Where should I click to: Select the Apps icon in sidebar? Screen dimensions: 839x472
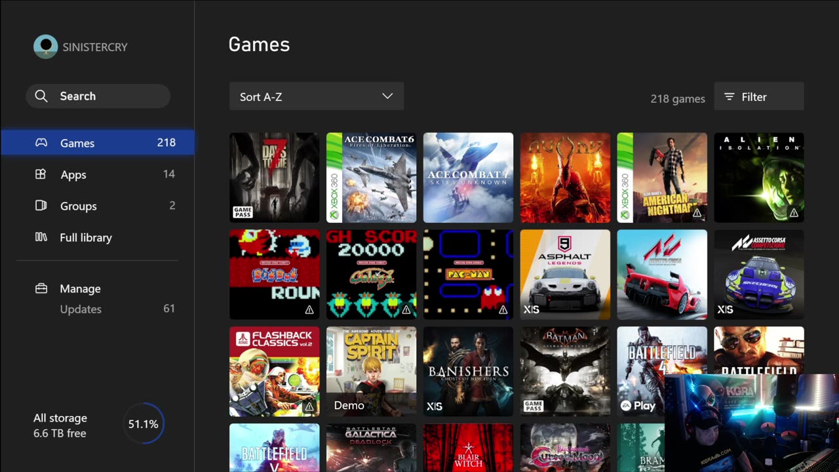(41, 174)
